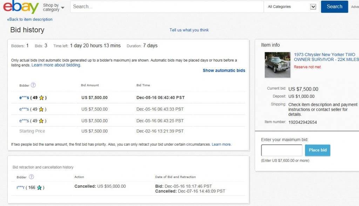This screenshot has height=206, width=359.
Task: Click help icon in retraction history Bidder header
Action: click(32, 177)
